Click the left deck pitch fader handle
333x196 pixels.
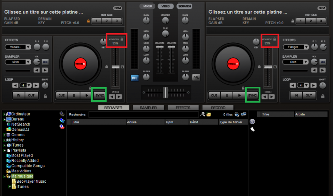(x=116, y=67)
